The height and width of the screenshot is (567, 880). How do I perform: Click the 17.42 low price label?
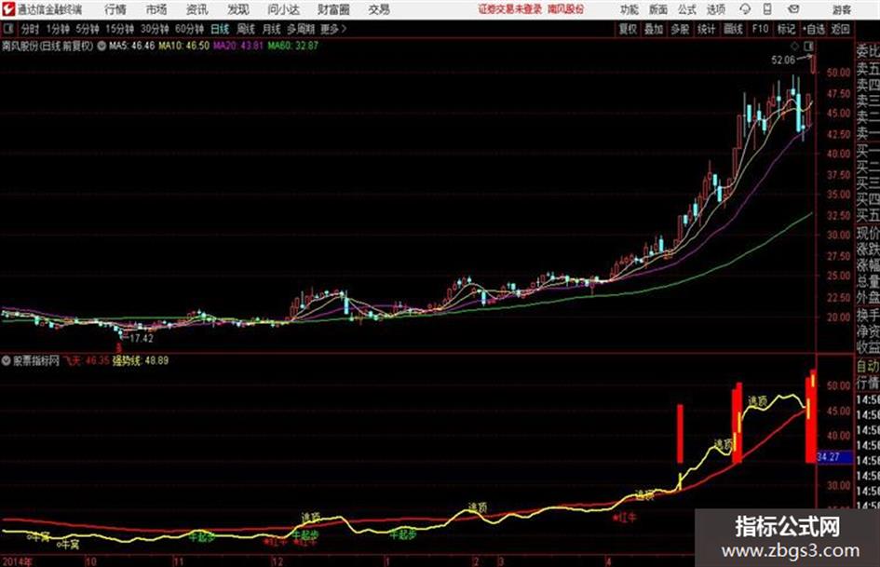pyautogui.click(x=142, y=339)
